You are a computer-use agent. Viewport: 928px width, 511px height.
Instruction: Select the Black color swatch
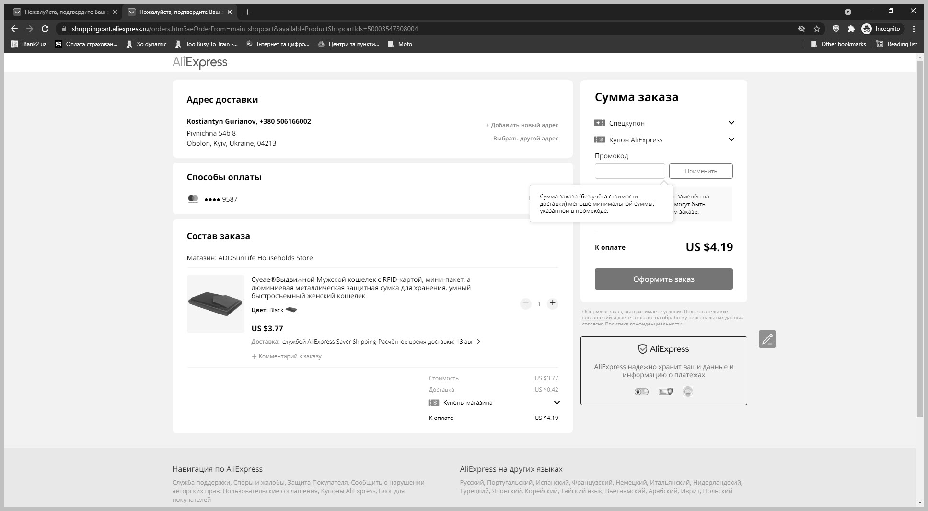(x=291, y=310)
